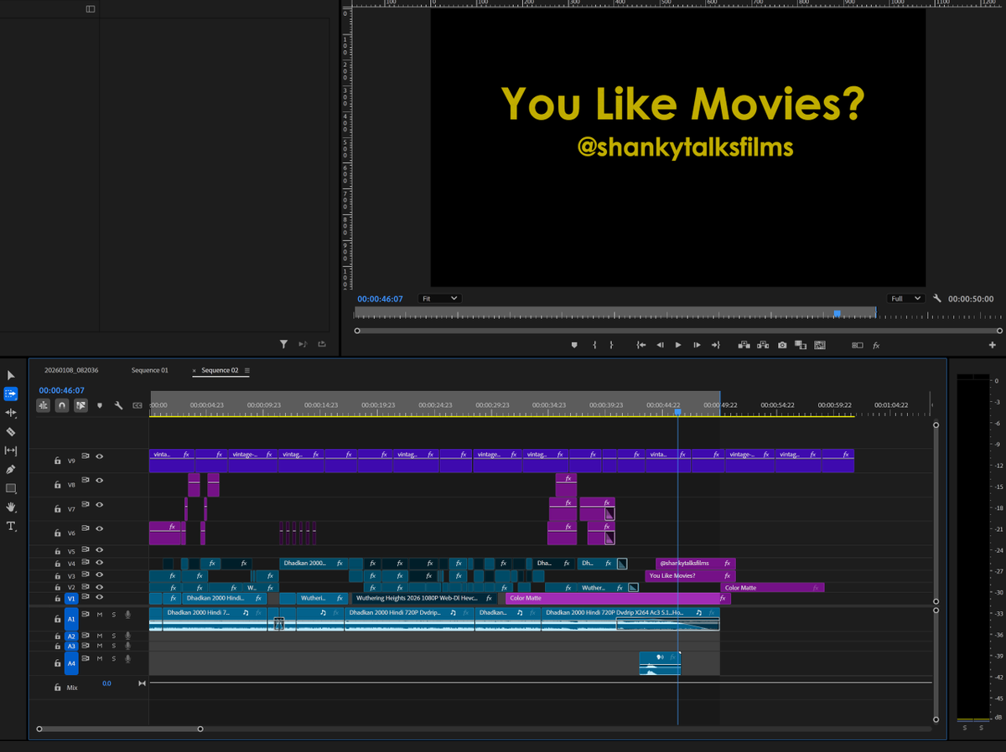
Task: Select the Pen tool
Action: click(x=11, y=469)
